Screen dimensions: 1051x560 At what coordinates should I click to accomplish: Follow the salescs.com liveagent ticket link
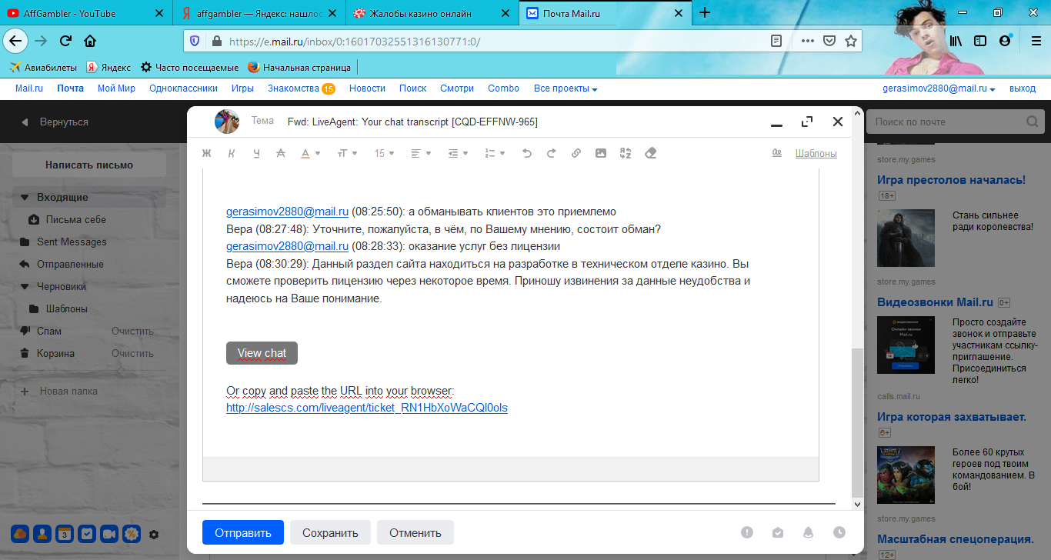coord(366,408)
